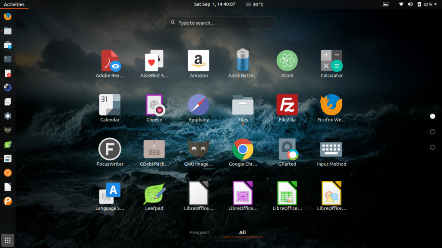Open Firefox from the dock
442x248 pixels.
tap(8, 16)
